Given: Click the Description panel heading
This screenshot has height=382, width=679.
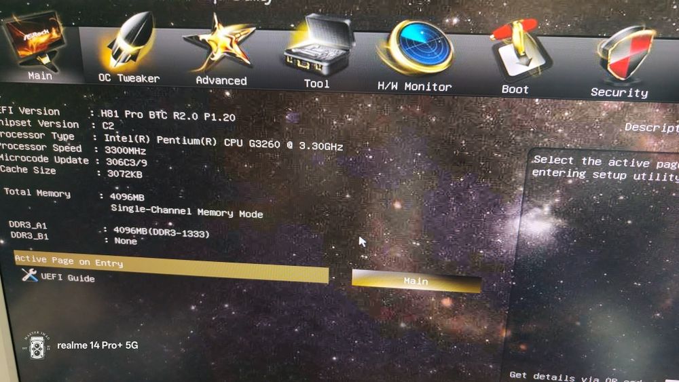Looking at the screenshot, I should tap(652, 127).
